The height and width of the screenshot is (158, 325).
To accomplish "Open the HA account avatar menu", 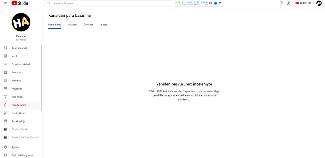I will tap(319, 3).
